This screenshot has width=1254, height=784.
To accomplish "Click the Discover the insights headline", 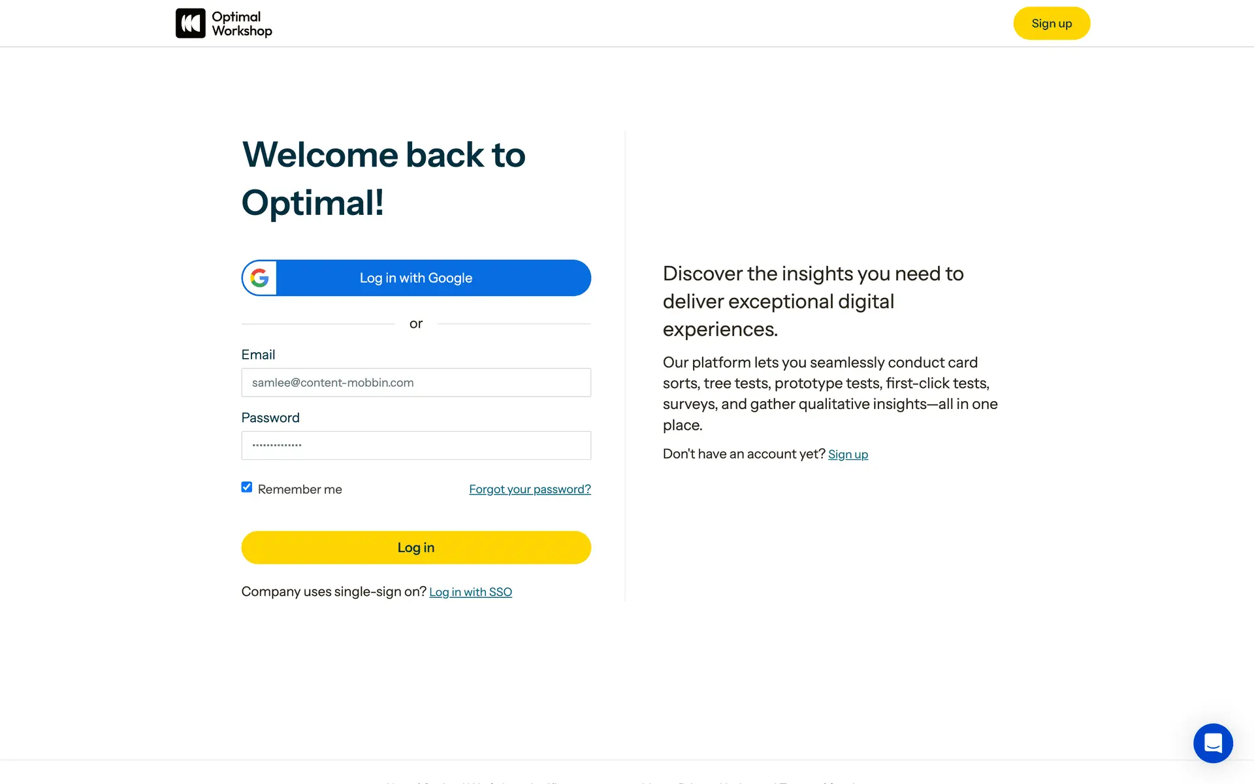I will [813, 301].
